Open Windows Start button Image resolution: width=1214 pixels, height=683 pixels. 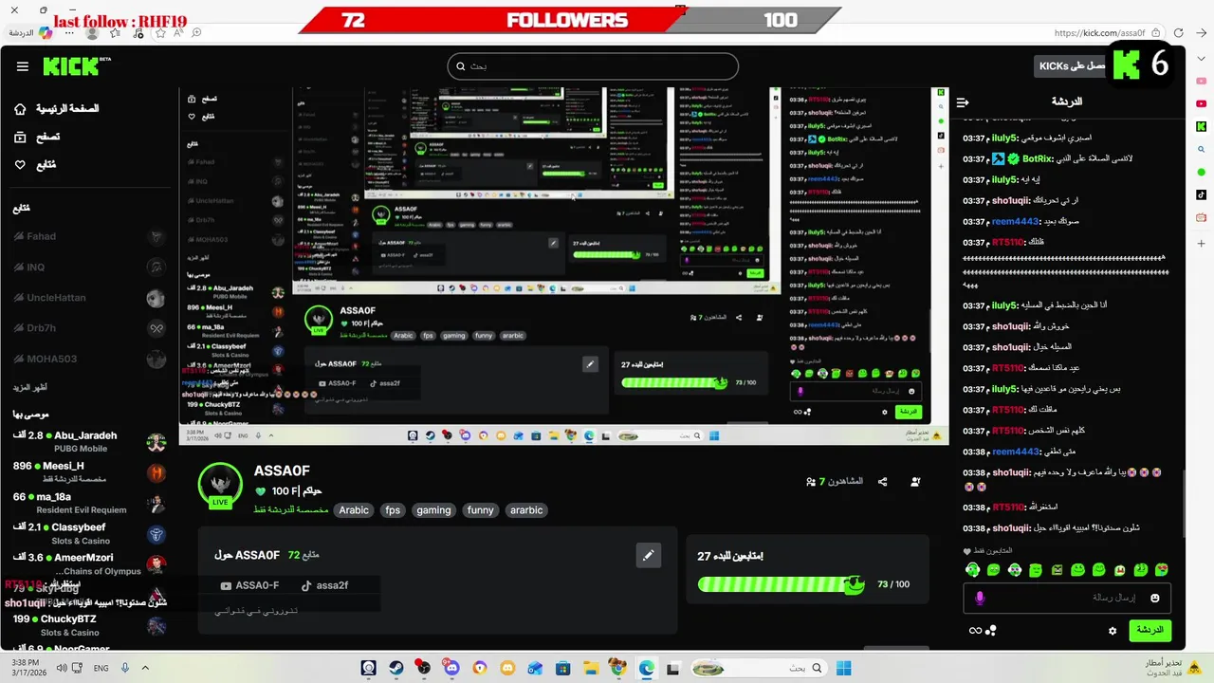(843, 669)
